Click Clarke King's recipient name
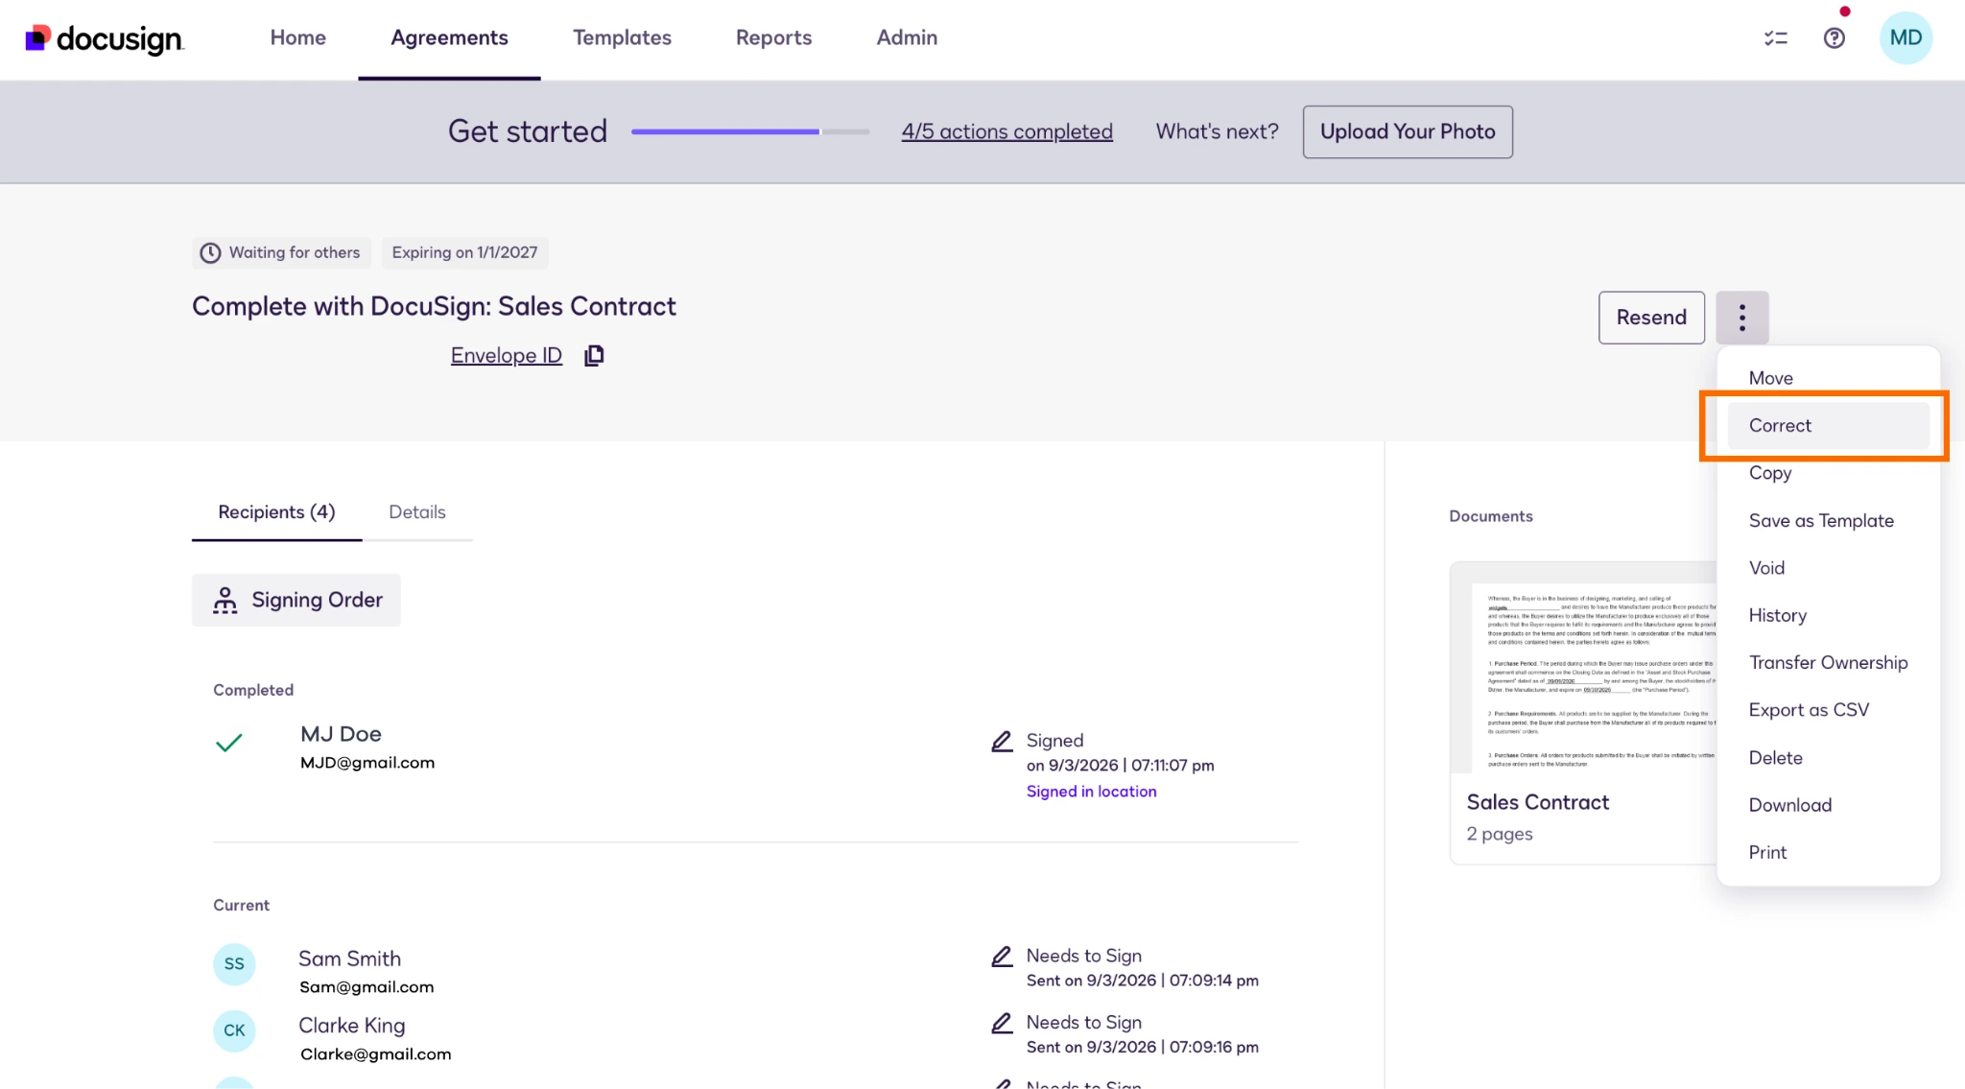 (351, 1026)
